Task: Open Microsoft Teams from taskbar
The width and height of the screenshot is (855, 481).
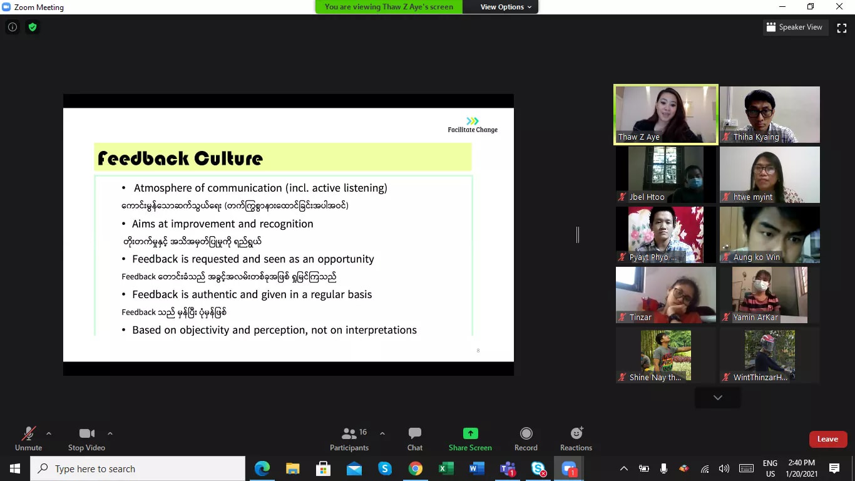Action: click(508, 468)
